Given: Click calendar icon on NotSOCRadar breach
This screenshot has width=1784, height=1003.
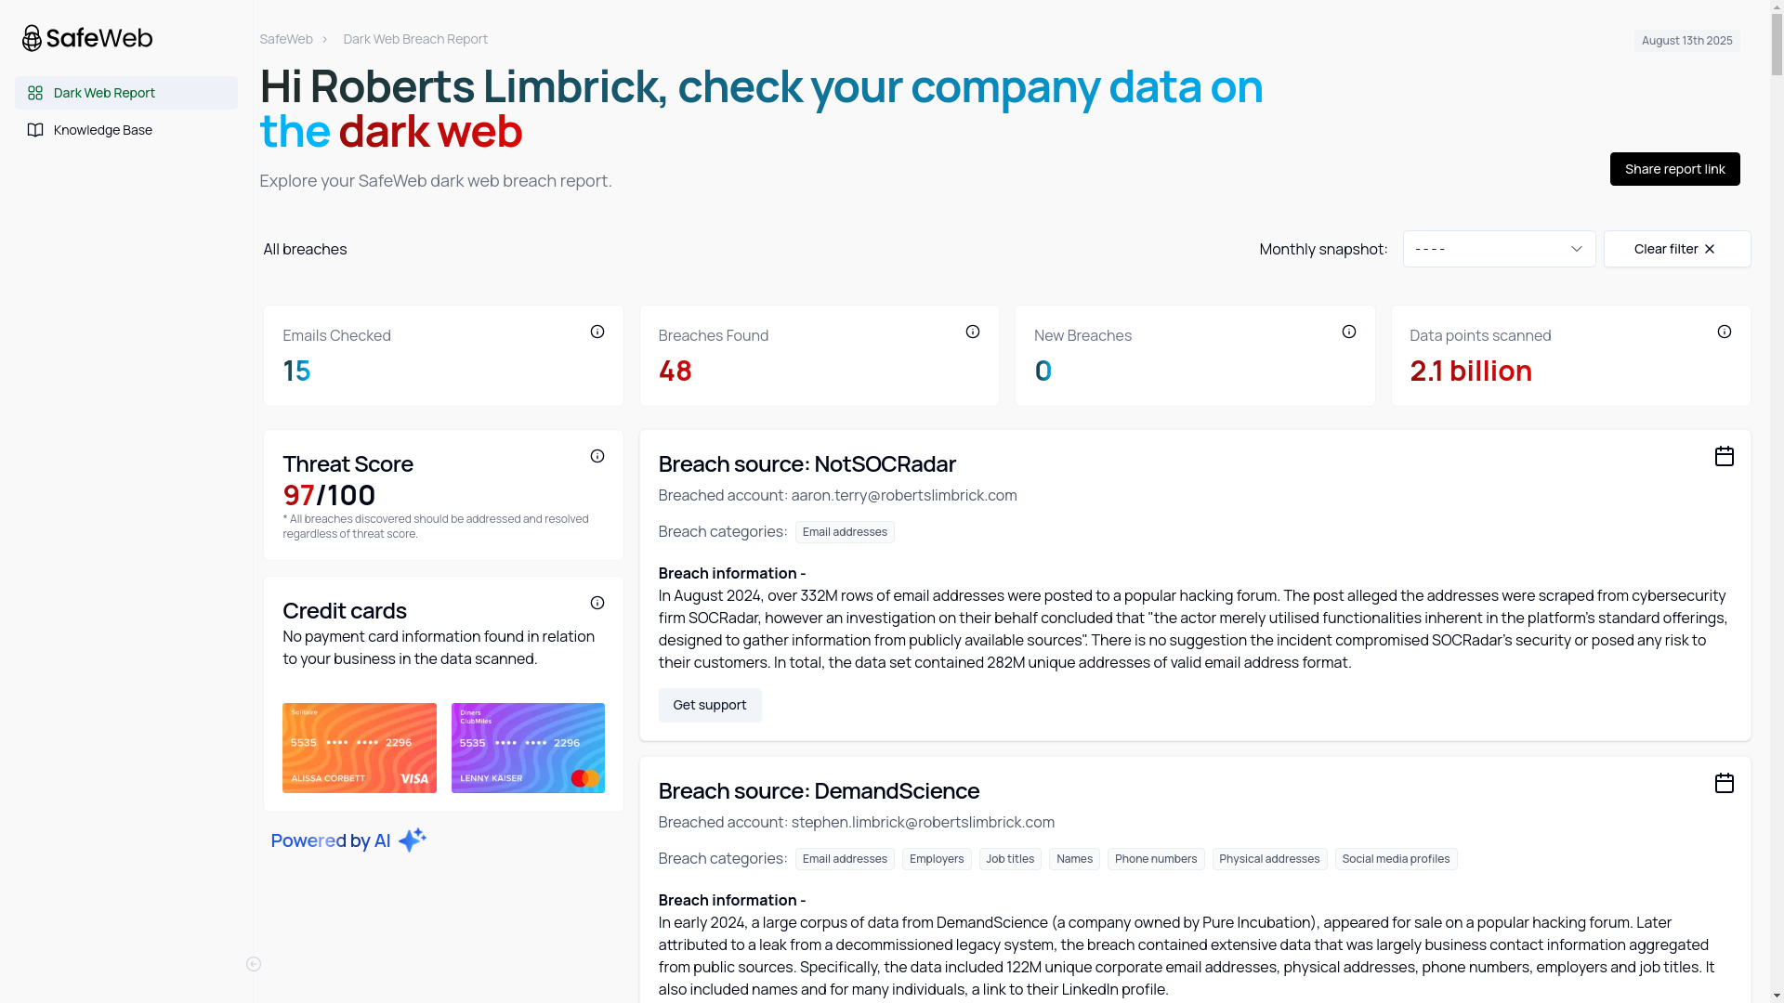Looking at the screenshot, I should pos(1725,456).
